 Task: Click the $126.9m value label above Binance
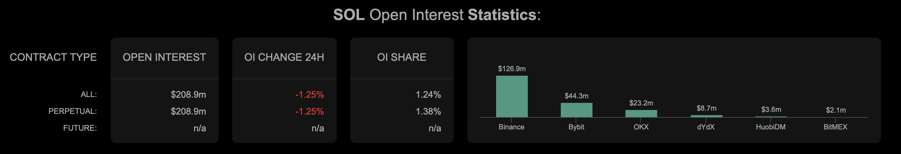(x=512, y=69)
